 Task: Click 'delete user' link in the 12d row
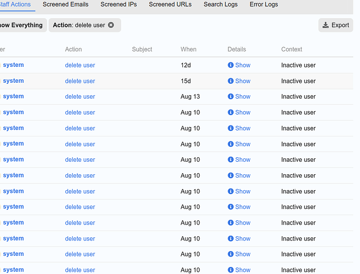(x=80, y=65)
